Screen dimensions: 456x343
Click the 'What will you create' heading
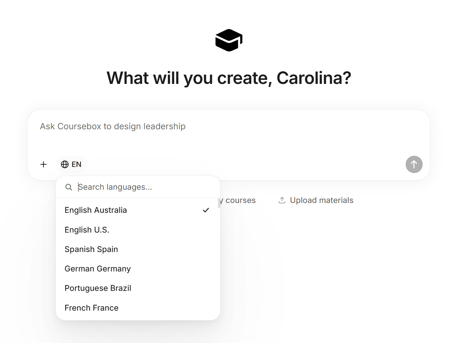(229, 78)
